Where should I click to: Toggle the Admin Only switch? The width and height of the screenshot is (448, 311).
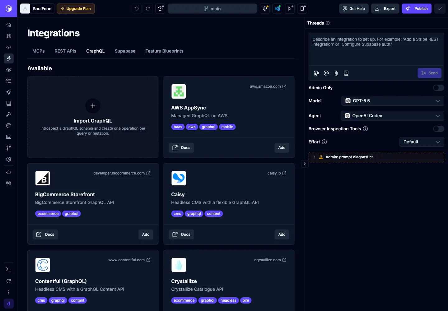(x=439, y=88)
